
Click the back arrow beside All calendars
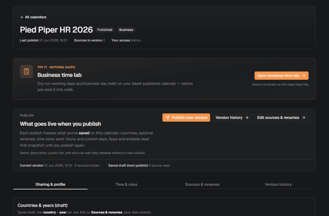(22, 17)
